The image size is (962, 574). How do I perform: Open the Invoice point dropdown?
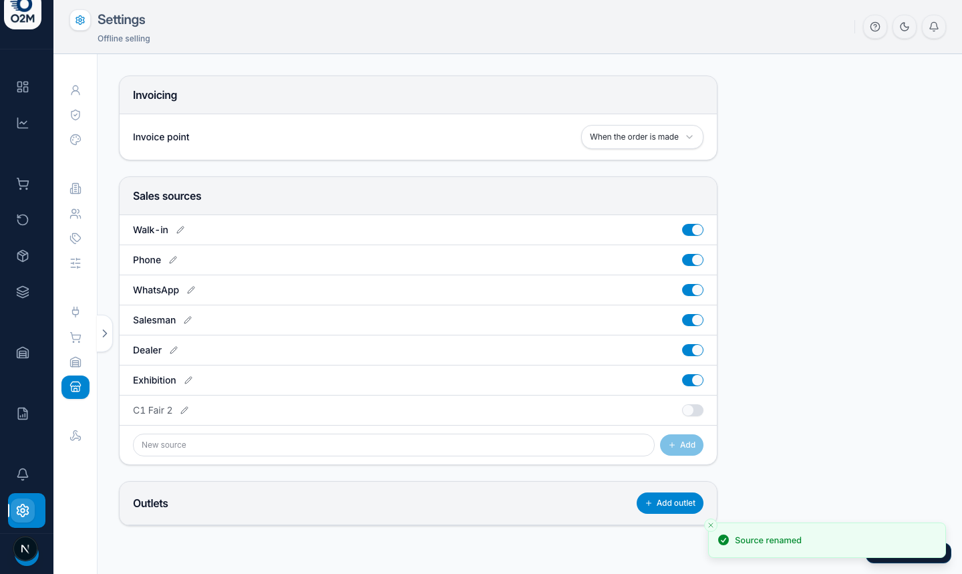pyautogui.click(x=642, y=137)
